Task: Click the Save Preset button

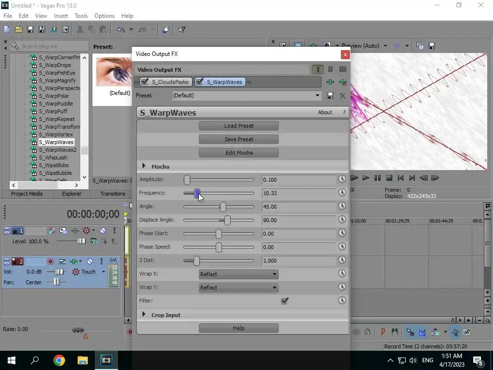Action: coord(239,139)
